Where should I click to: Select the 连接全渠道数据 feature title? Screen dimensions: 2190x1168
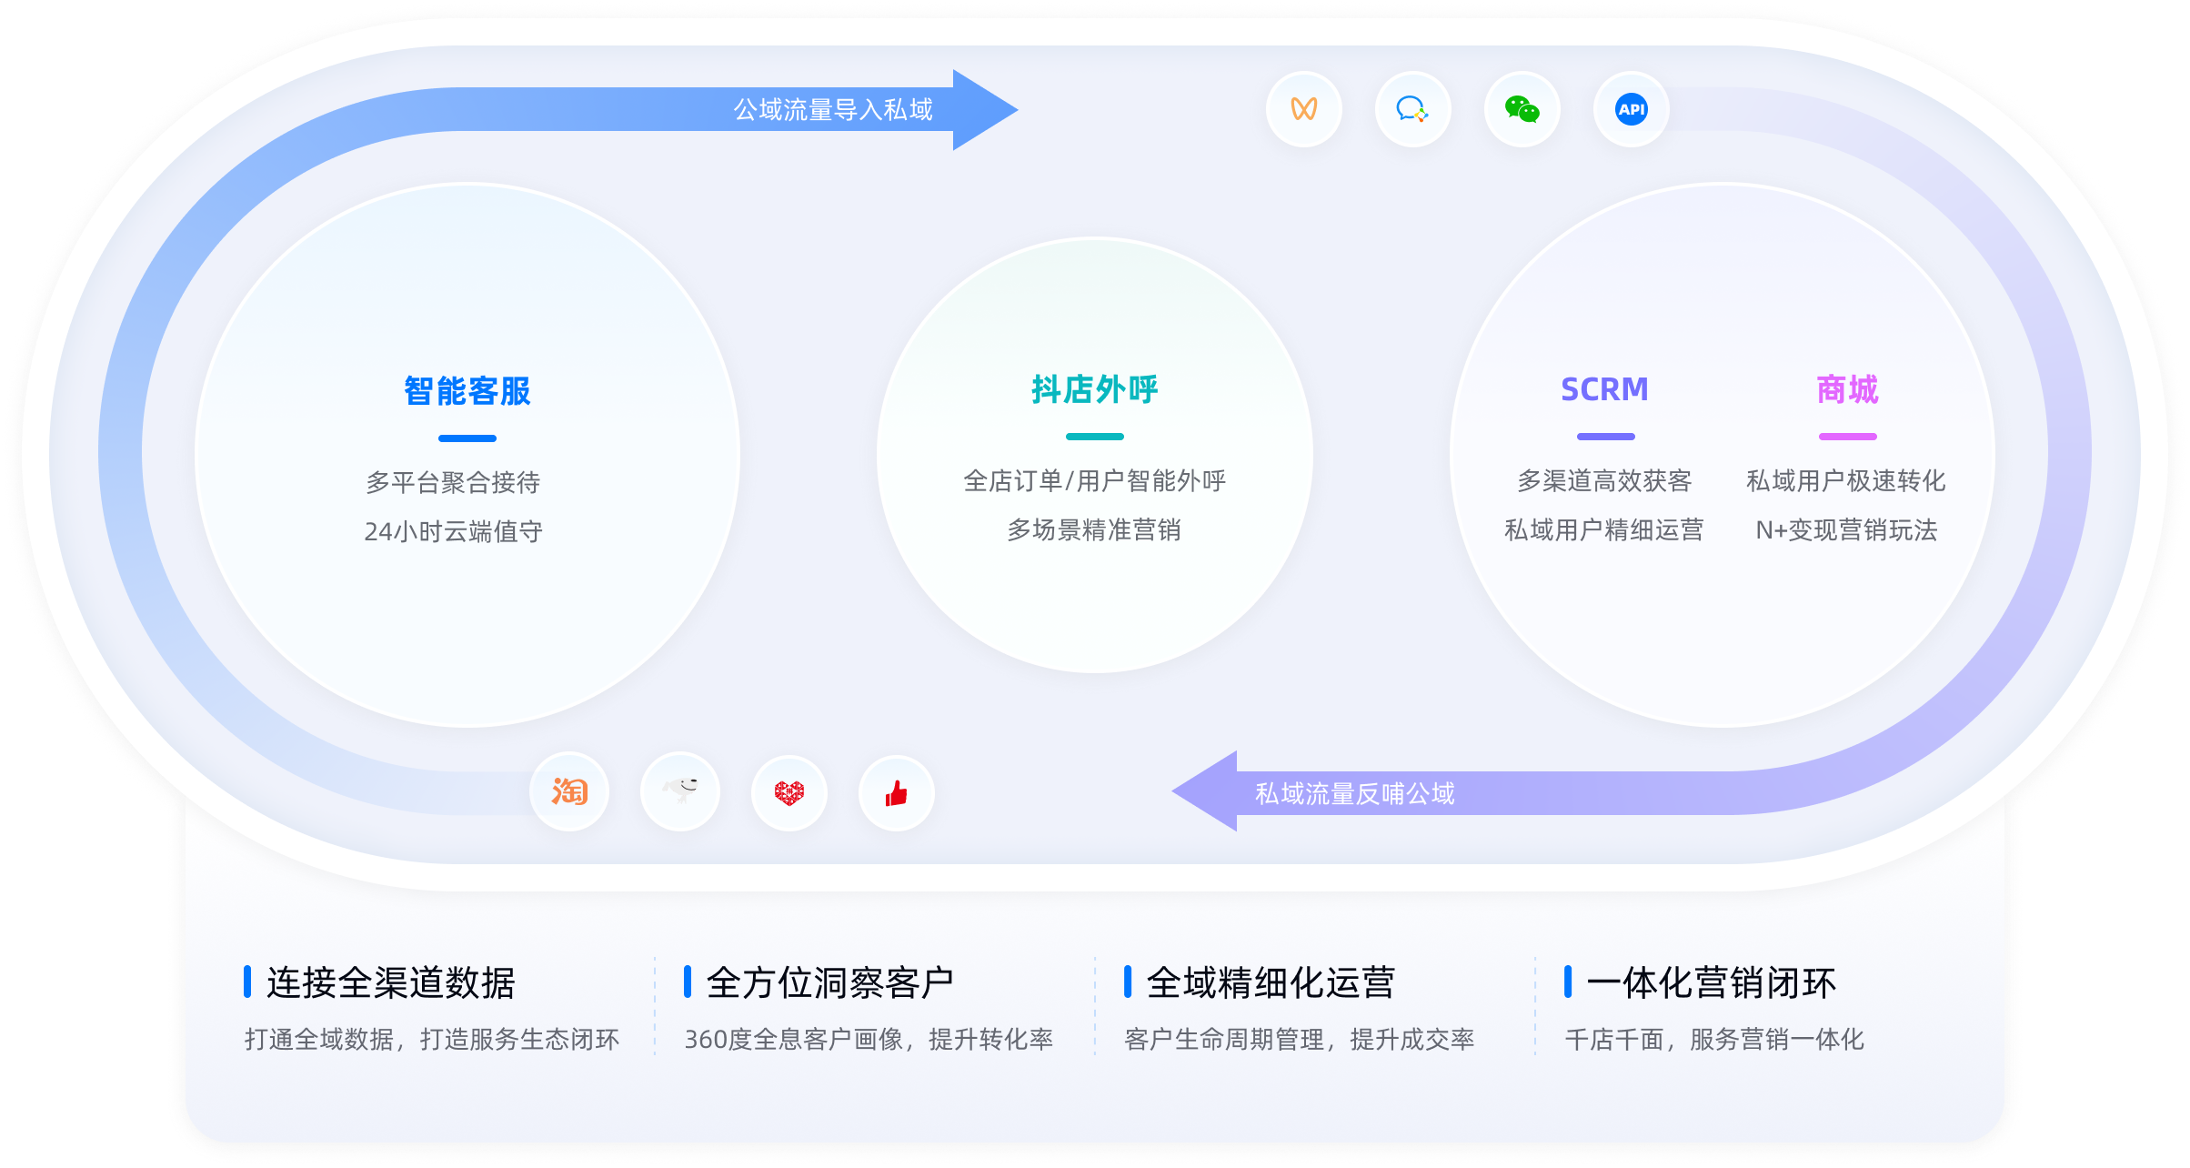click(391, 982)
